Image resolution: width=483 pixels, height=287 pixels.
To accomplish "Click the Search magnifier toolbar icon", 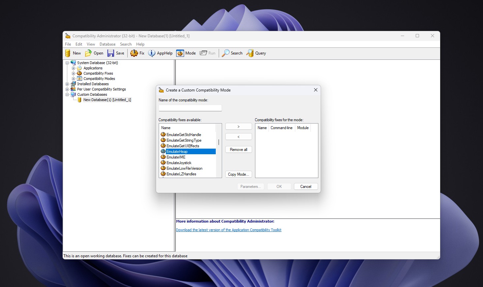I will point(226,53).
